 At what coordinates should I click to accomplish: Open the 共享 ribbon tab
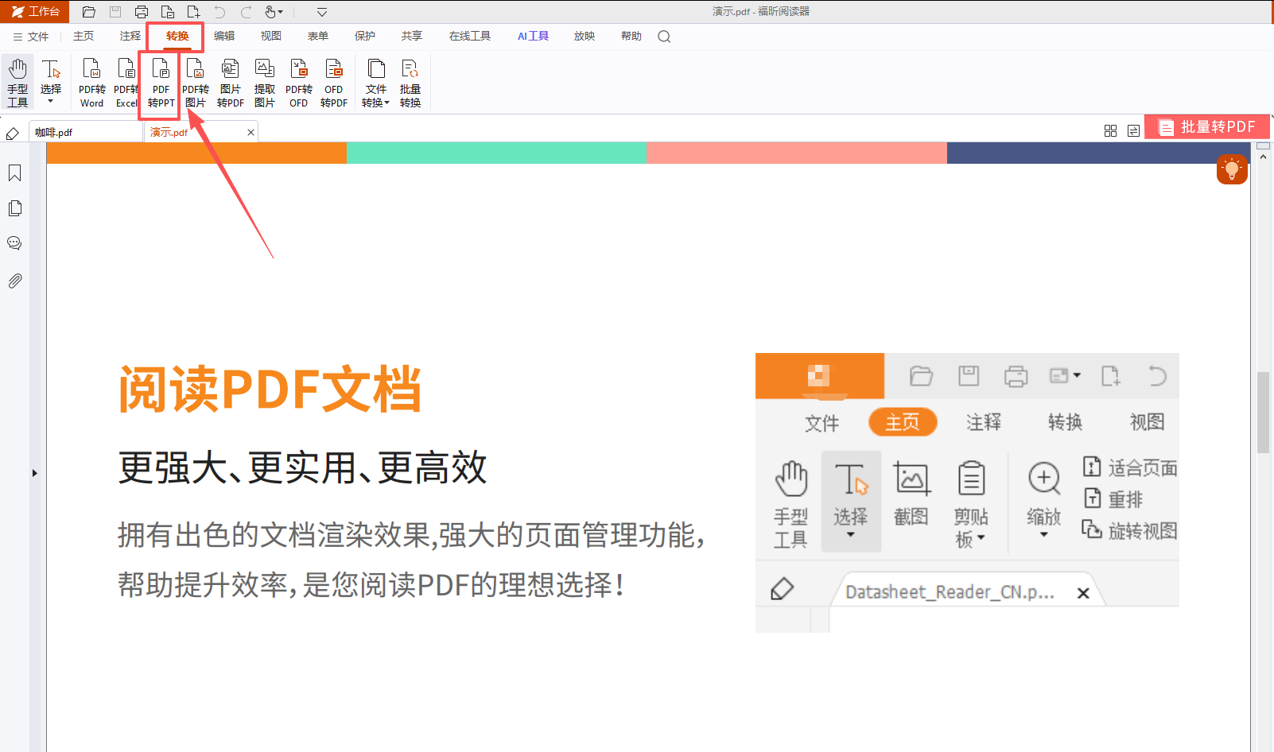(x=412, y=37)
